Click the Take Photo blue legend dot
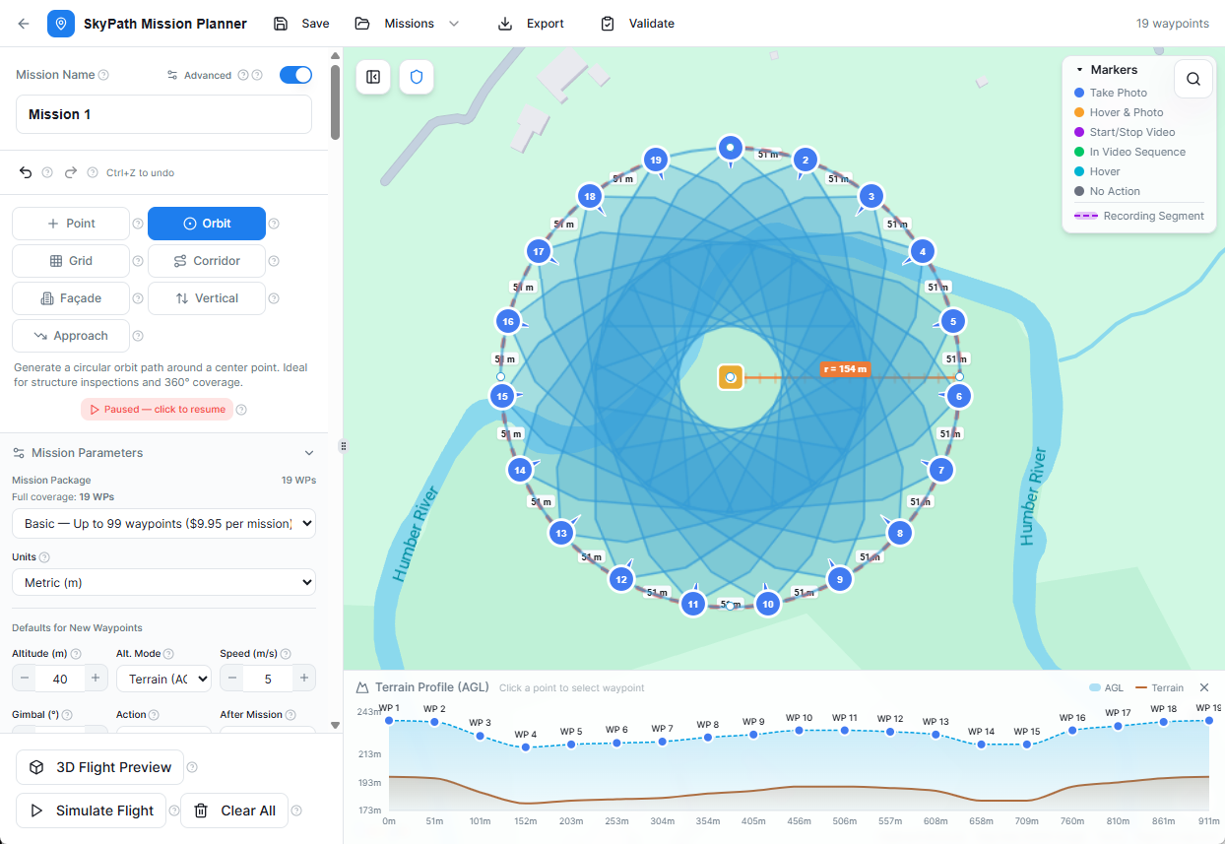This screenshot has width=1225, height=844. coord(1079,93)
